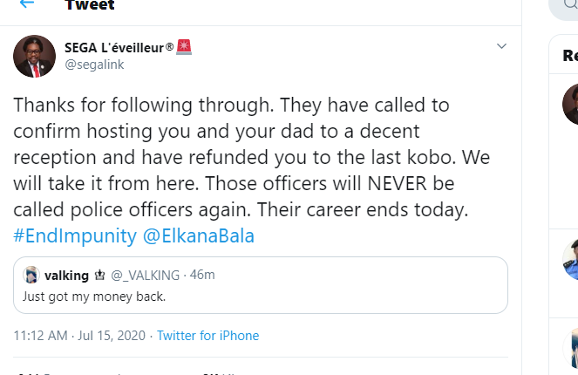Image resolution: width=578 pixels, height=375 pixels.
Task: Click valking's small avatar in quoted tweet
Action: pos(32,276)
